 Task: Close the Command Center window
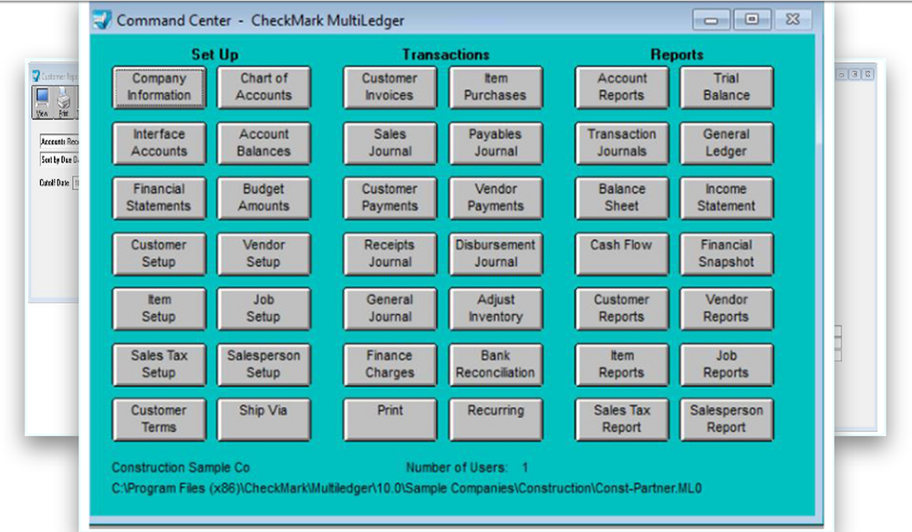(x=793, y=20)
